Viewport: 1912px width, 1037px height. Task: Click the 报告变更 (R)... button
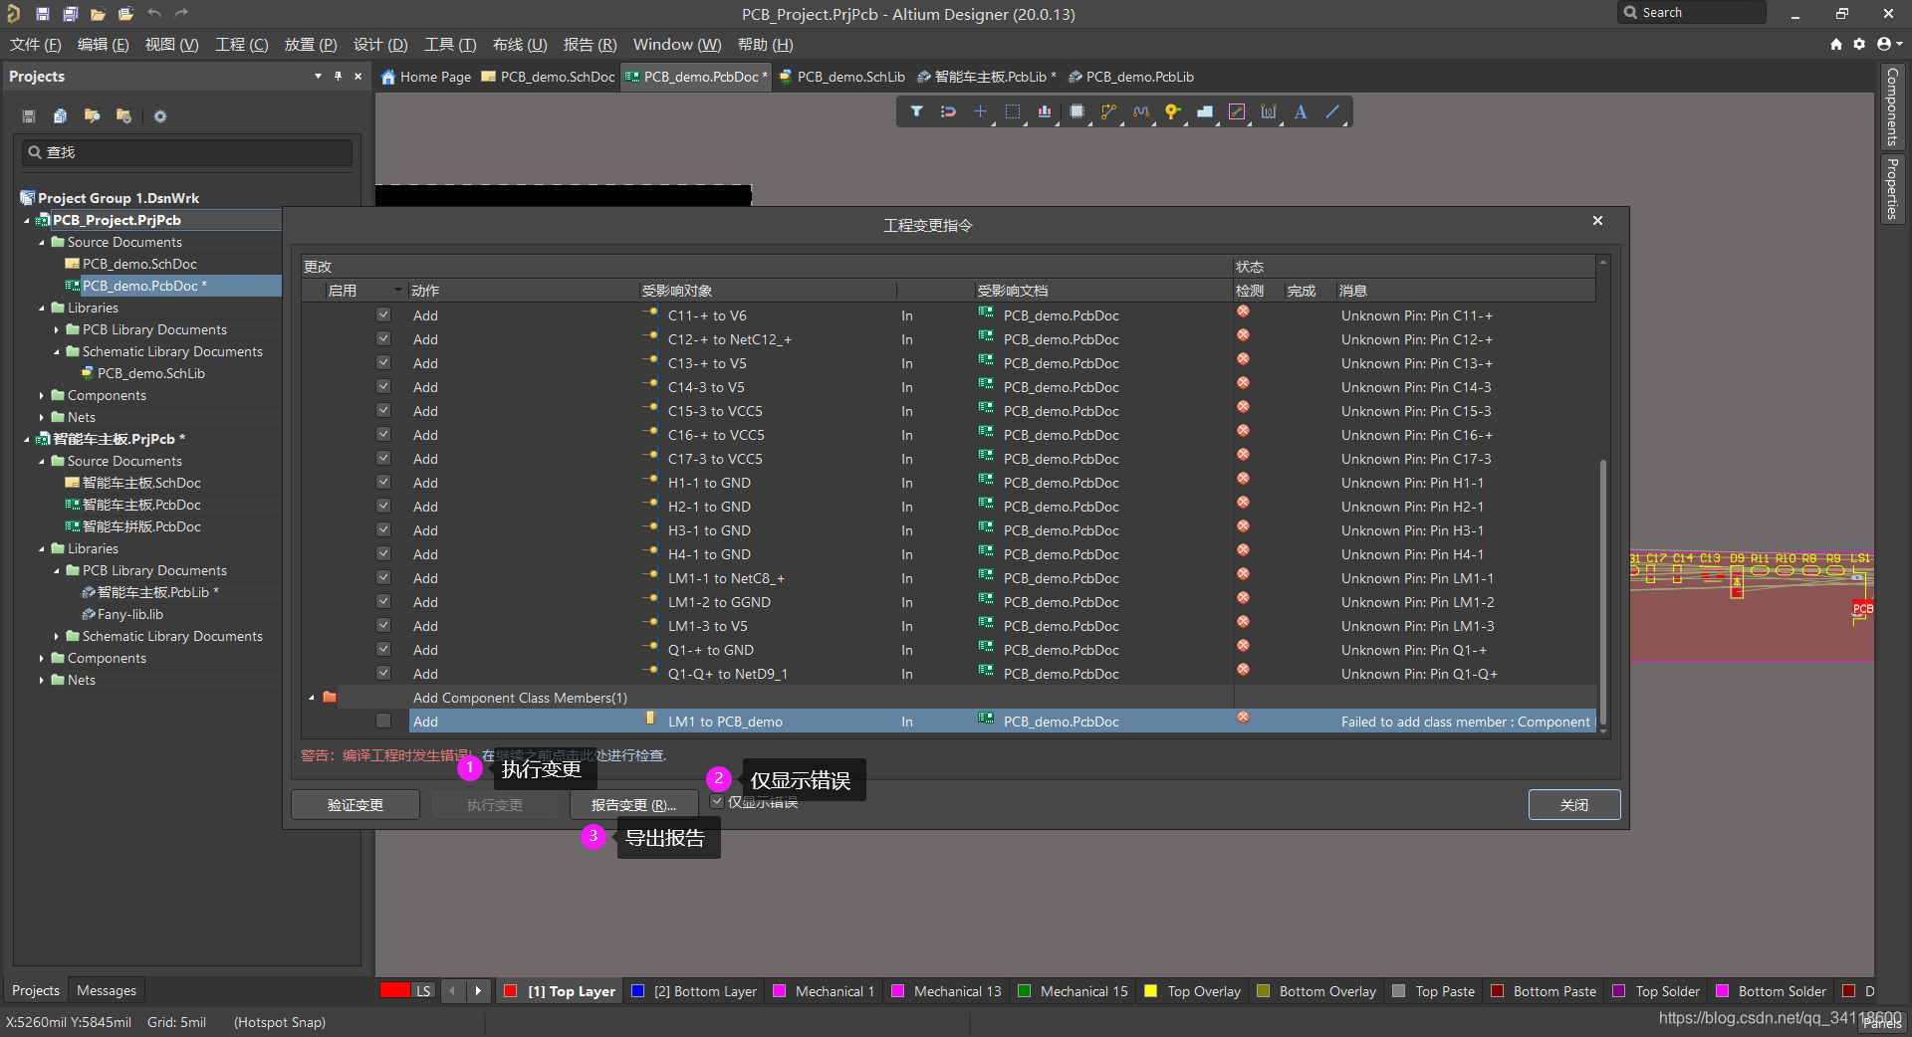click(633, 804)
